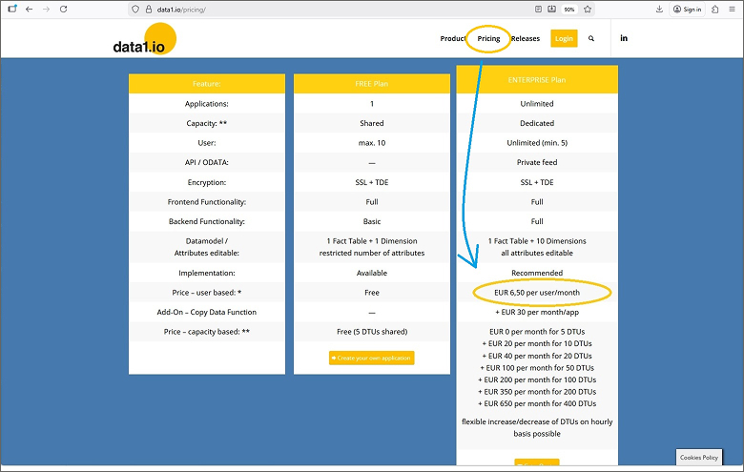
Task: Click the data1.io logo
Action: (143, 41)
